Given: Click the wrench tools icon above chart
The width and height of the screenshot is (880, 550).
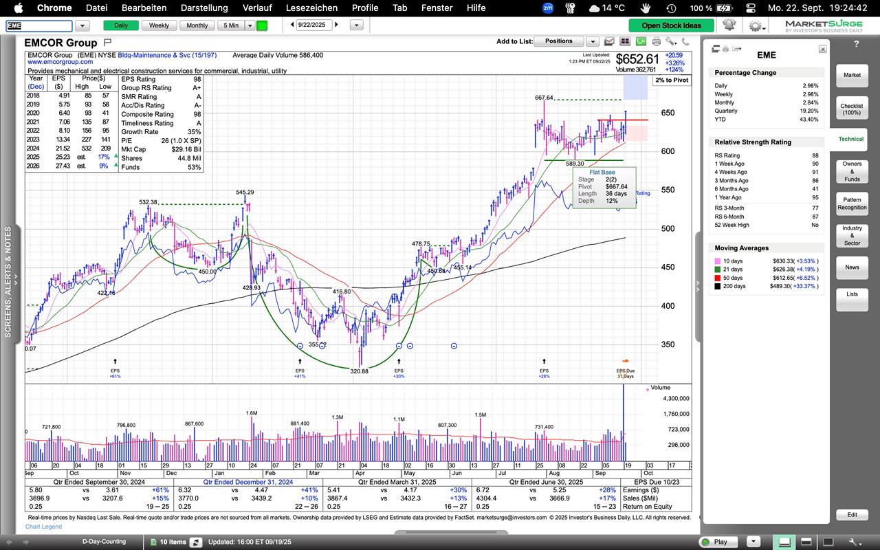Looking at the screenshot, I should [x=671, y=41].
